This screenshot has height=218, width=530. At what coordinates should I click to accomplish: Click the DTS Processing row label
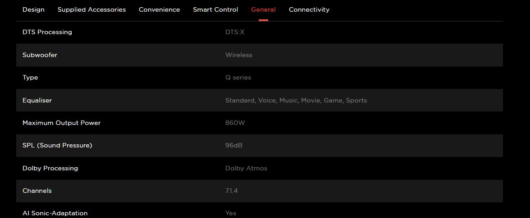coord(47,32)
